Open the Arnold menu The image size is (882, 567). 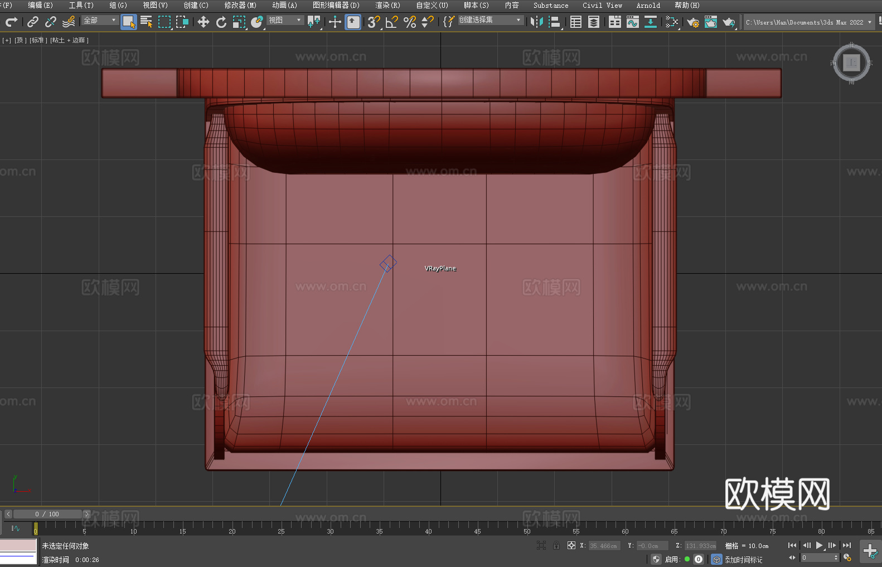[x=648, y=5]
